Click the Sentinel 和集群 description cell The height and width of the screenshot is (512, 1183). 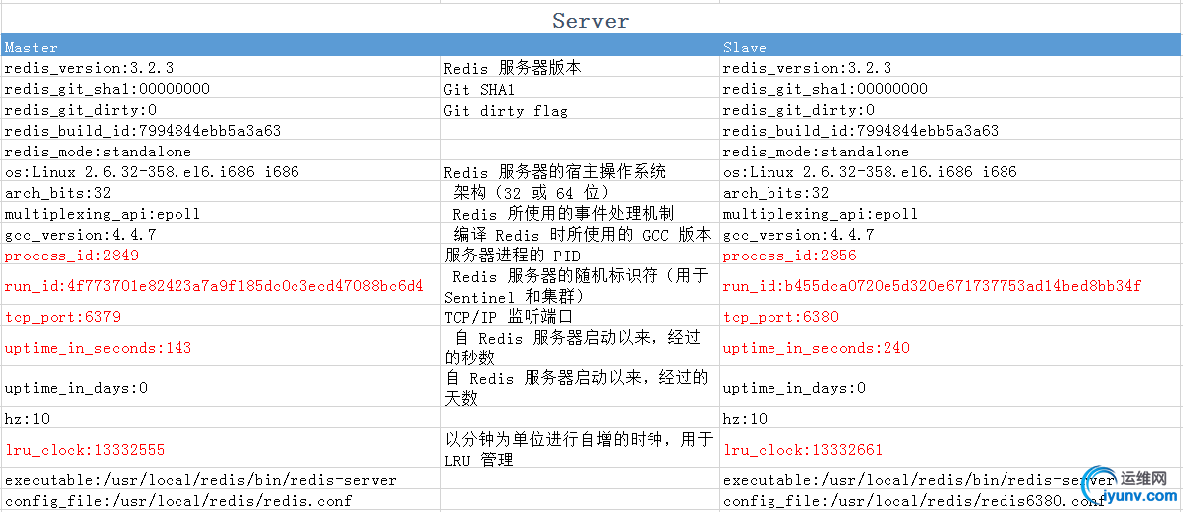(x=579, y=285)
